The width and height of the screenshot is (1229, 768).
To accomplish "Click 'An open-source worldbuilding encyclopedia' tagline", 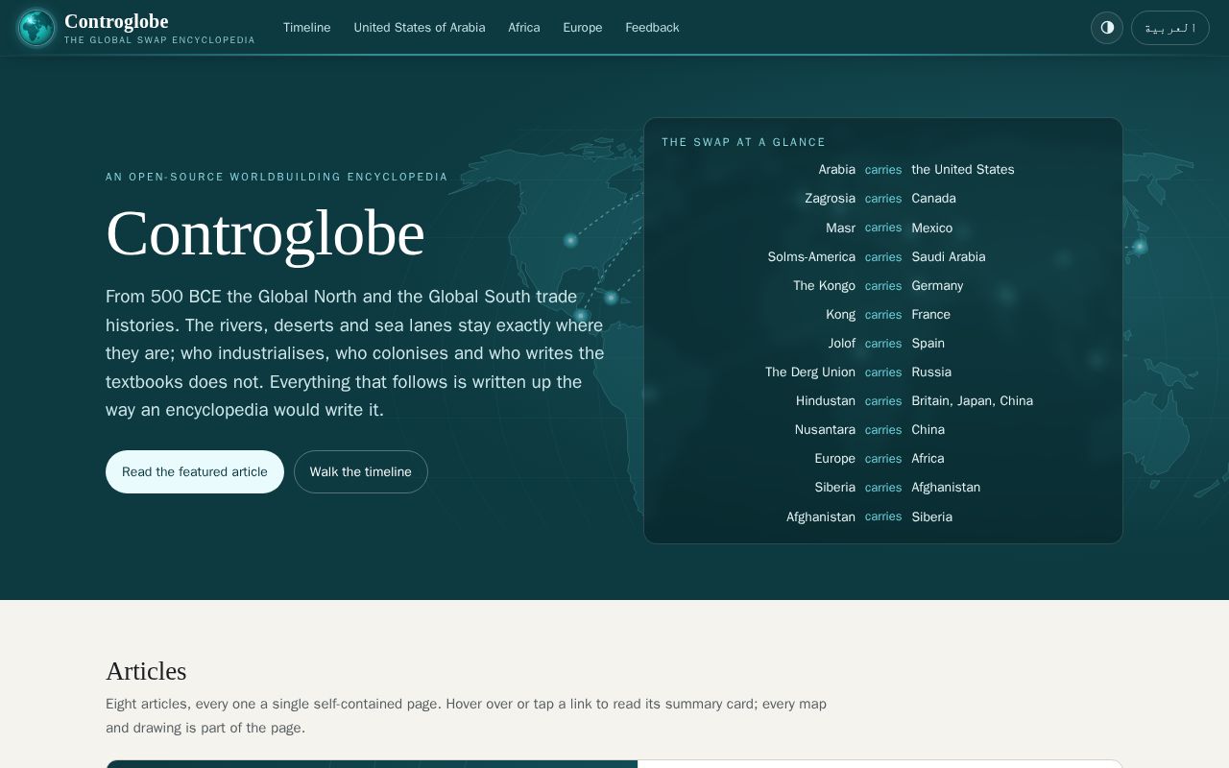I will [277, 177].
